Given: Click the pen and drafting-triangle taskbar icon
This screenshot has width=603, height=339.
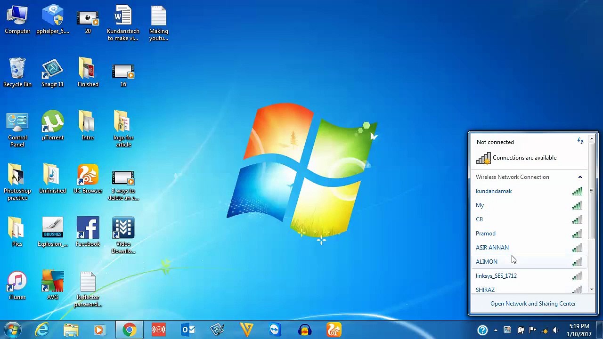Looking at the screenshot, I should pos(217,330).
